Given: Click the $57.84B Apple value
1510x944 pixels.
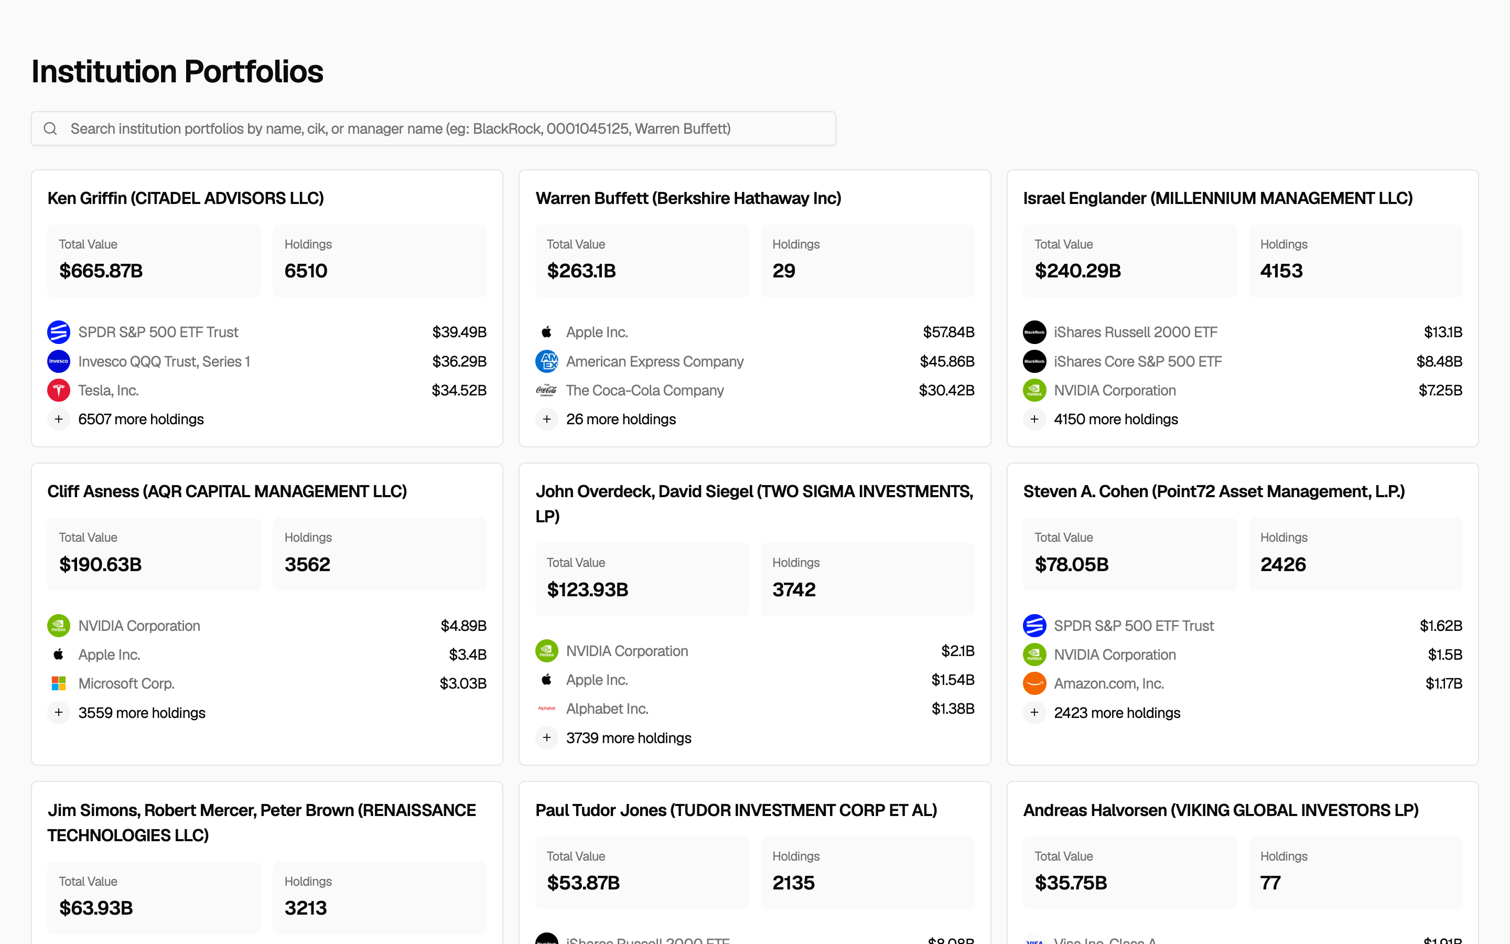Looking at the screenshot, I should click(x=948, y=332).
